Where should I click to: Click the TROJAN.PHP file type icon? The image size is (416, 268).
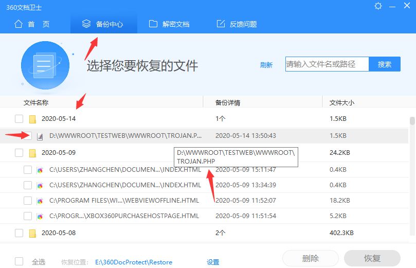tap(40, 136)
